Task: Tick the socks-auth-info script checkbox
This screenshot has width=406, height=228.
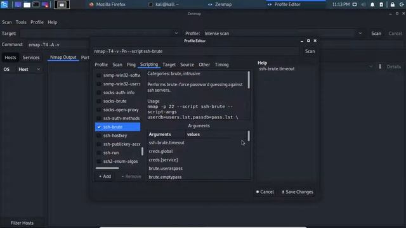Action: click(x=99, y=92)
